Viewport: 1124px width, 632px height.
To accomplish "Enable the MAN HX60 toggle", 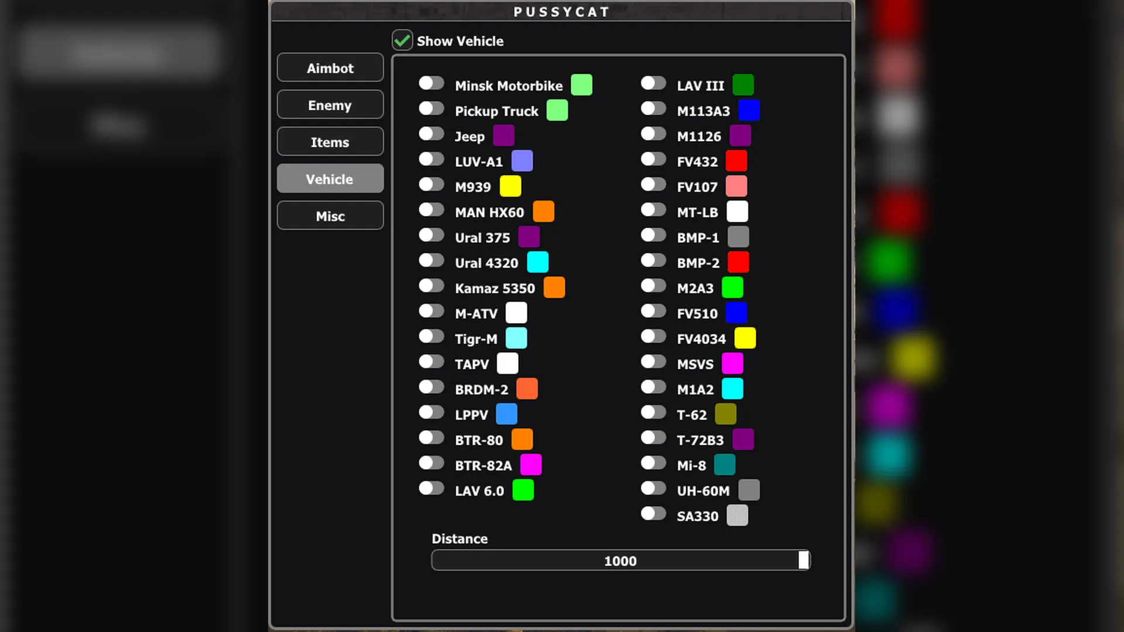I will point(431,209).
